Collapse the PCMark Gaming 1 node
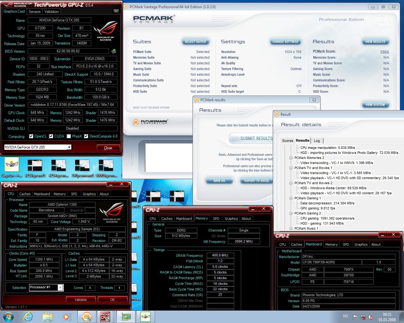The height and width of the screenshot is (323, 404). [291, 198]
